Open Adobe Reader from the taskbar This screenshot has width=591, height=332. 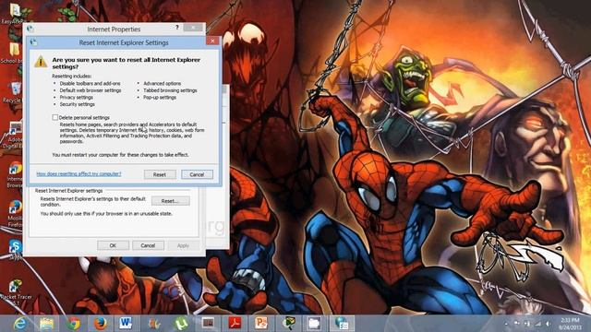pyautogui.click(x=235, y=323)
